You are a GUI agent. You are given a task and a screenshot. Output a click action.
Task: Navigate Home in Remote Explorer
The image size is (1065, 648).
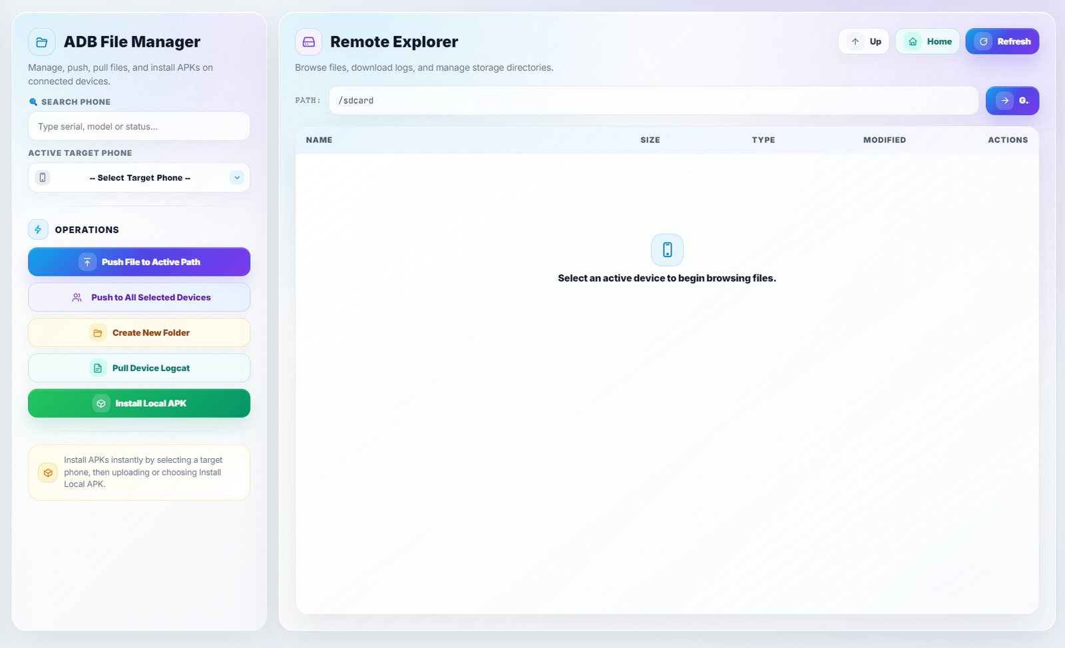(928, 41)
